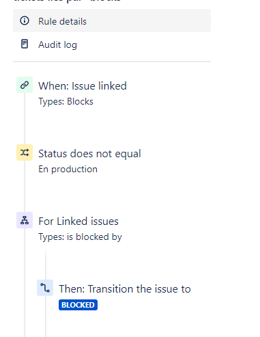
Task: Select the green link trigger icon
Action: 25,85
